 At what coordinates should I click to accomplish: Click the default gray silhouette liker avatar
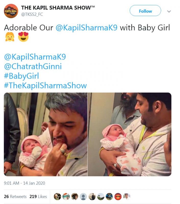pyautogui.click(x=83, y=196)
